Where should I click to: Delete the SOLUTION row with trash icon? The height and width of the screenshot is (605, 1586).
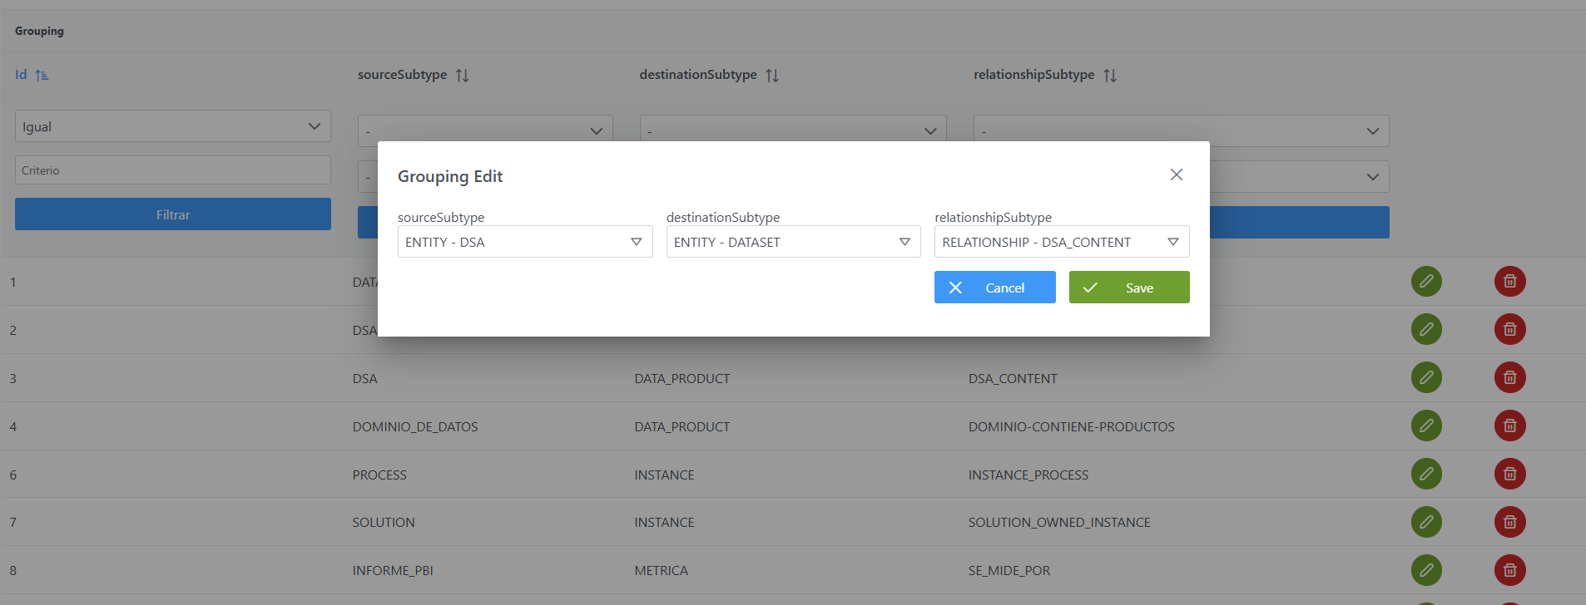coord(1509,522)
